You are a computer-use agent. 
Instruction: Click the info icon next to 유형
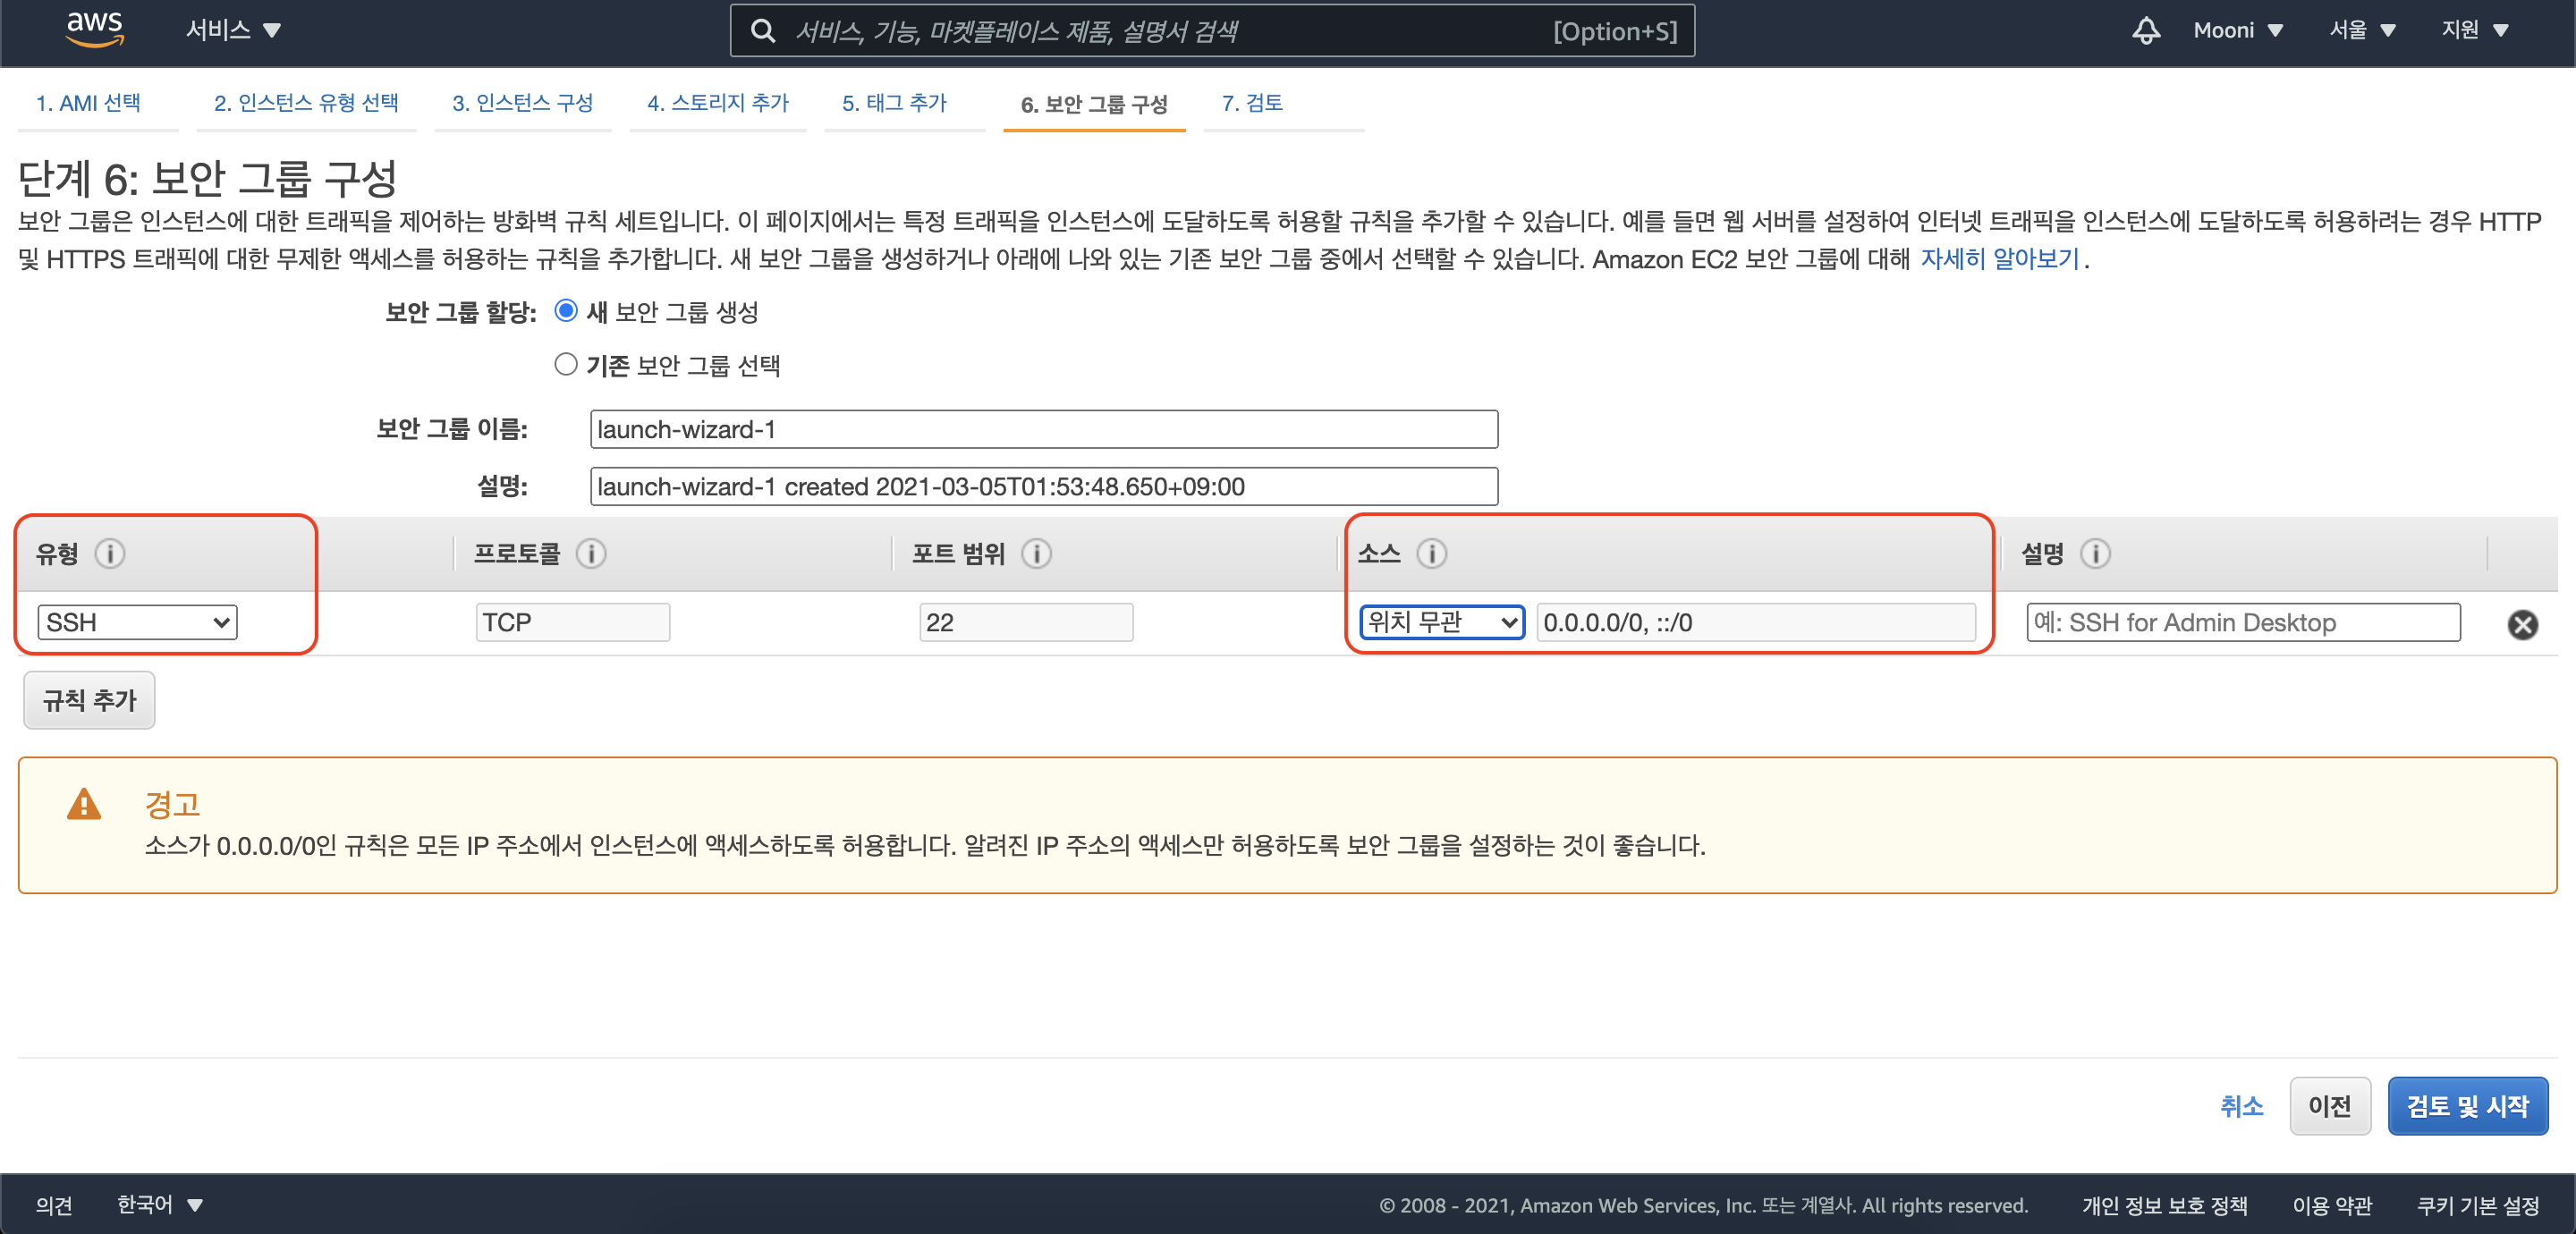click(110, 553)
